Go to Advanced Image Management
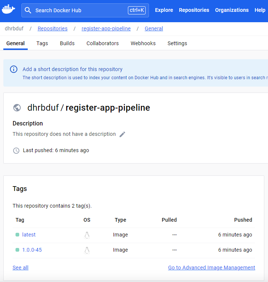This screenshot has height=282, width=268. point(211,268)
